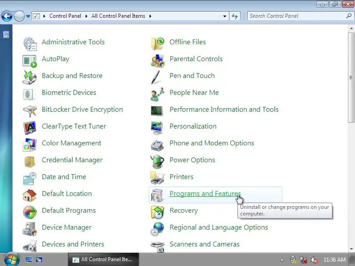Select All Control Panel Items taskbar button
The width and height of the screenshot is (355, 266).
point(103,259)
